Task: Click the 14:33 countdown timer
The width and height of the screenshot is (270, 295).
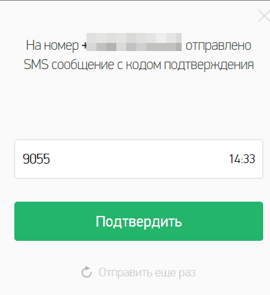Action: [x=242, y=159]
